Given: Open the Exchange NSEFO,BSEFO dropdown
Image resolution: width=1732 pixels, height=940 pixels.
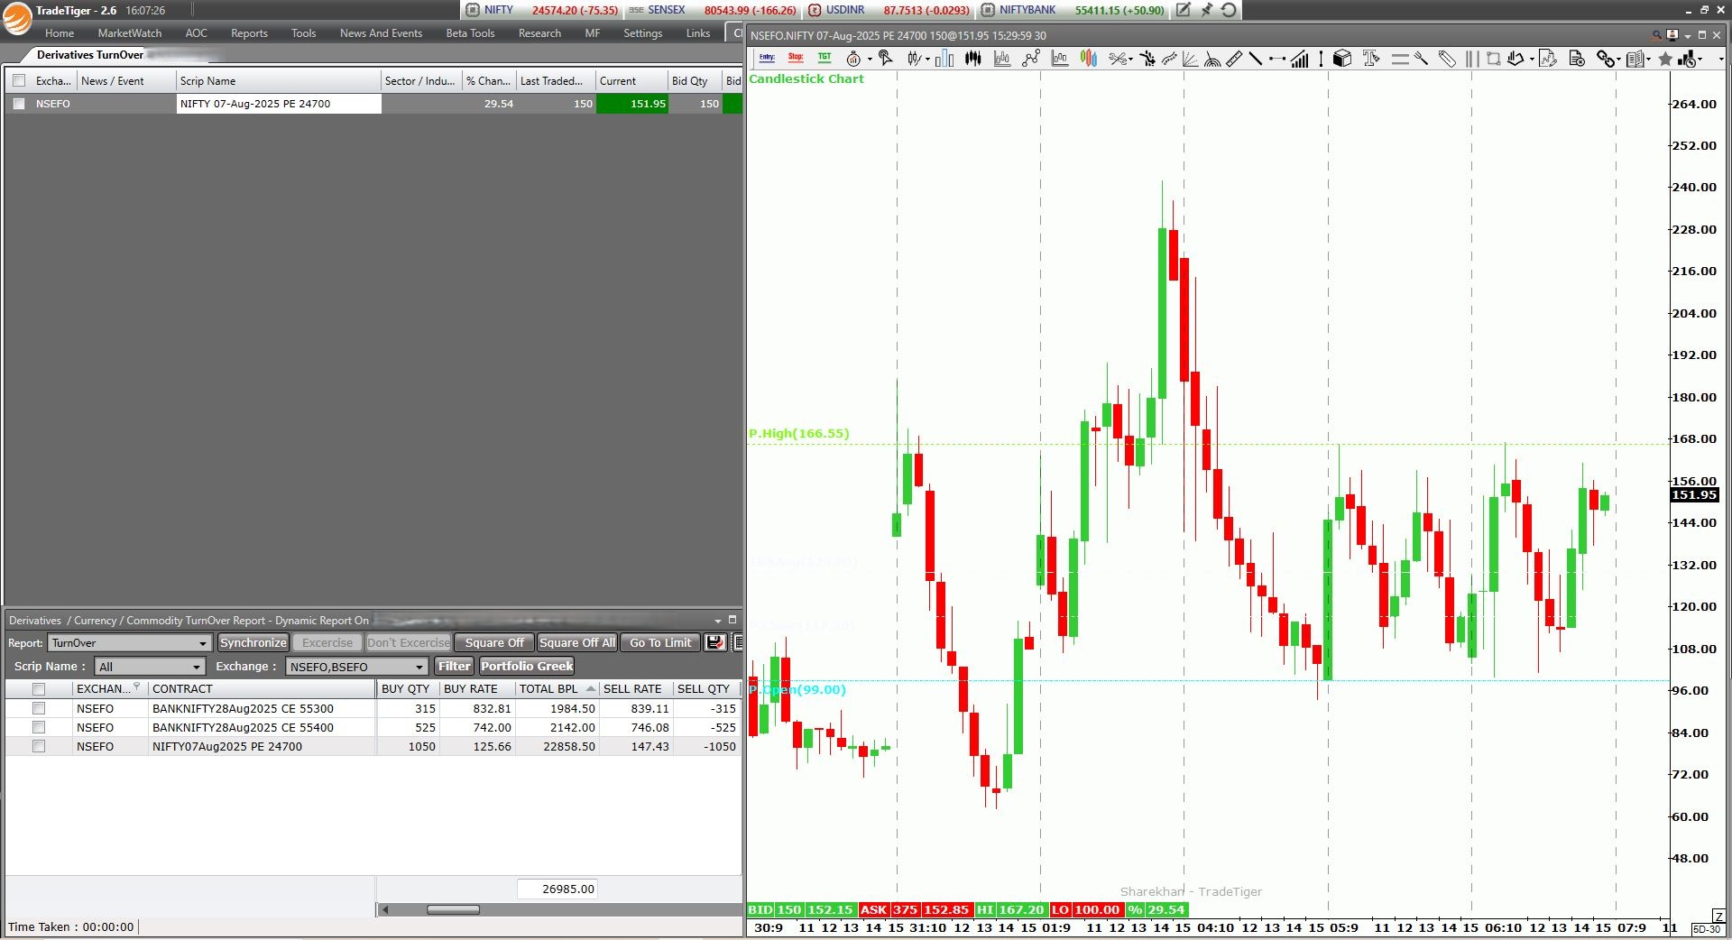Looking at the screenshot, I should pos(356,667).
